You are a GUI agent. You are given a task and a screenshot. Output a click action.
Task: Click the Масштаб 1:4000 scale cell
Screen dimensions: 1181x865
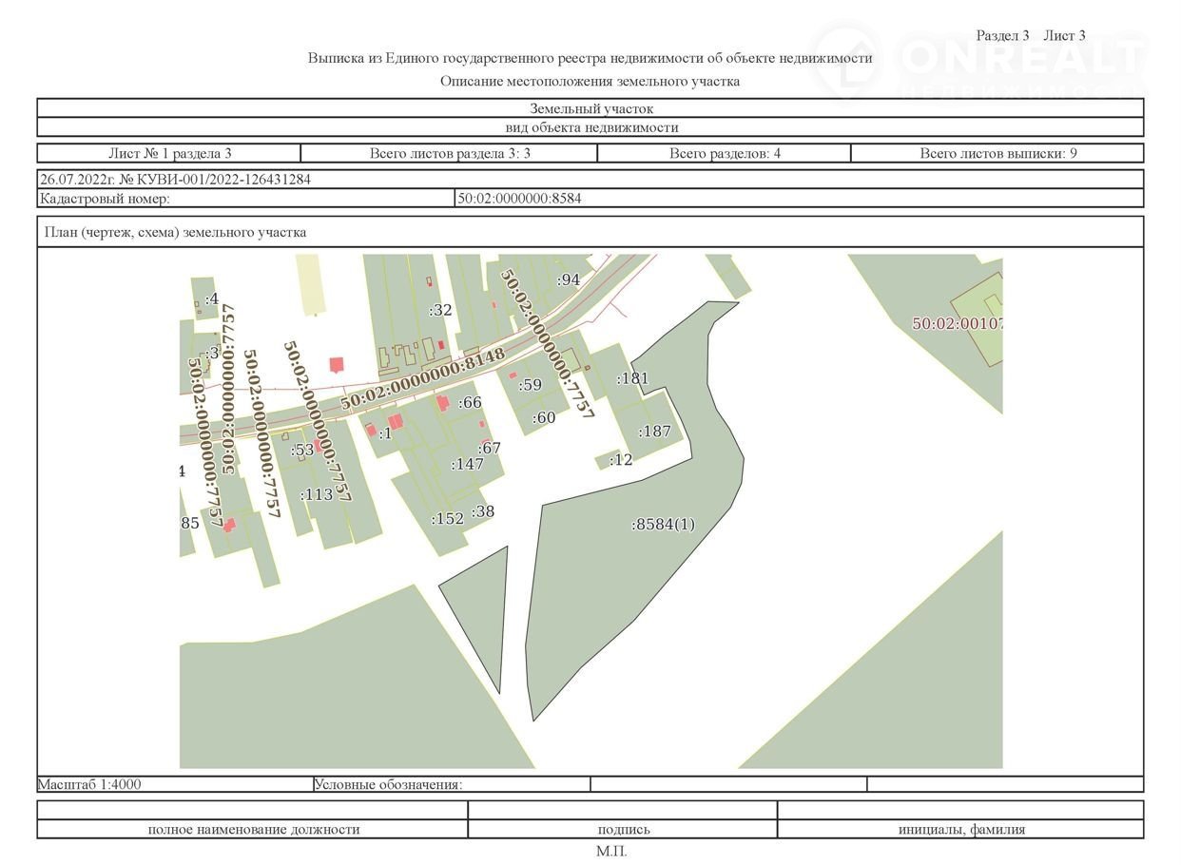(90, 784)
